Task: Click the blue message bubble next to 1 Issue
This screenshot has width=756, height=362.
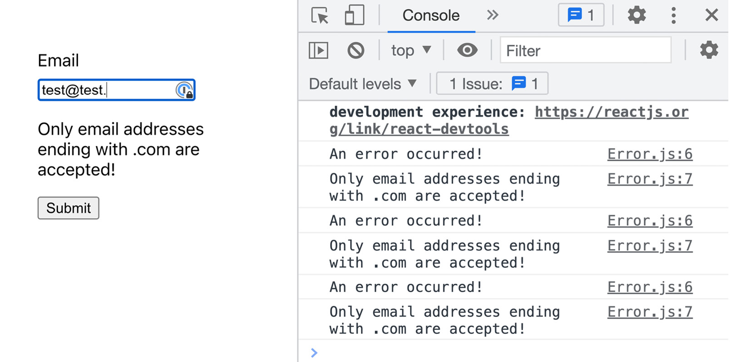Action: pos(519,83)
